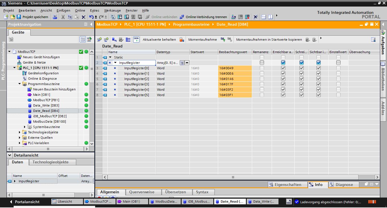Screen dimensions: 387x208
Task: Toggle Einstellwert checkbox for InputRegister array
Action: coord(338,63)
